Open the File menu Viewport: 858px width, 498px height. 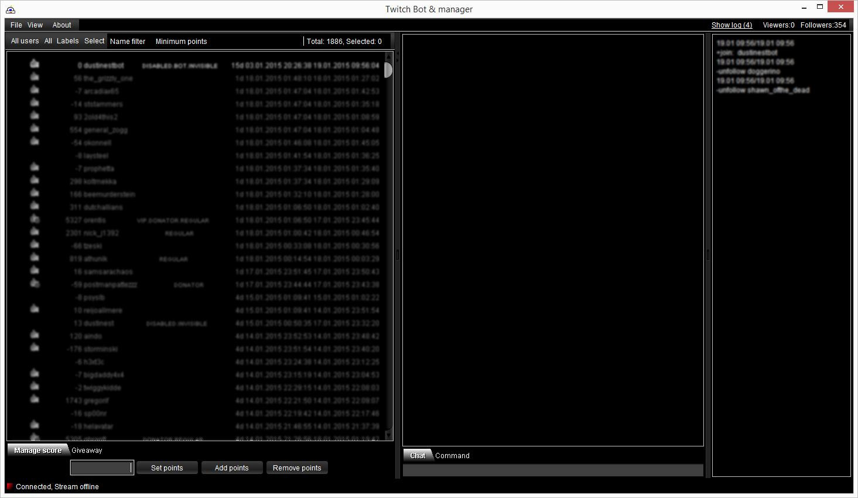(16, 25)
